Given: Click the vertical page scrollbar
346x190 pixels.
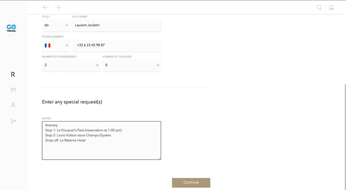Looking at the screenshot, I should pos(345,135).
